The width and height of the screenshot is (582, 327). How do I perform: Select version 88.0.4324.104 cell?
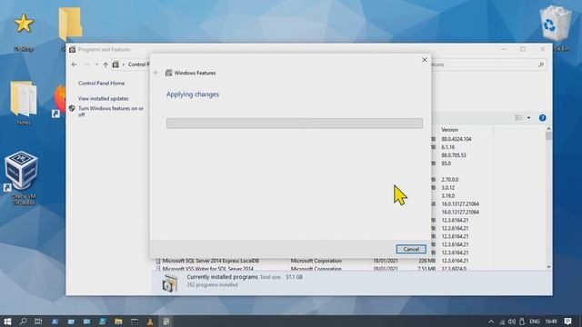click(x=457, y=139)
